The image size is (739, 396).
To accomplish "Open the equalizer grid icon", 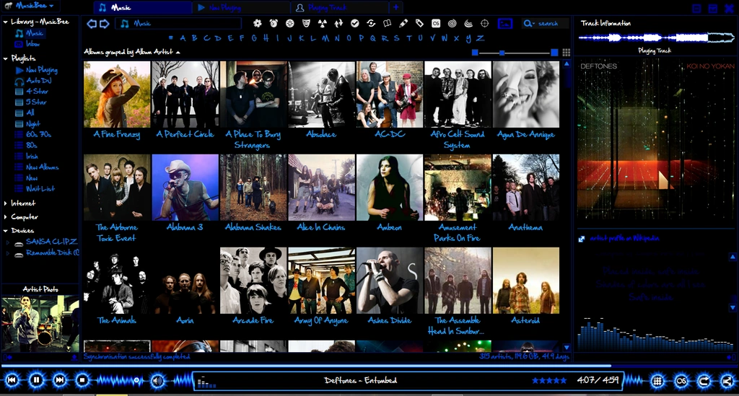I will click(657, 381).
